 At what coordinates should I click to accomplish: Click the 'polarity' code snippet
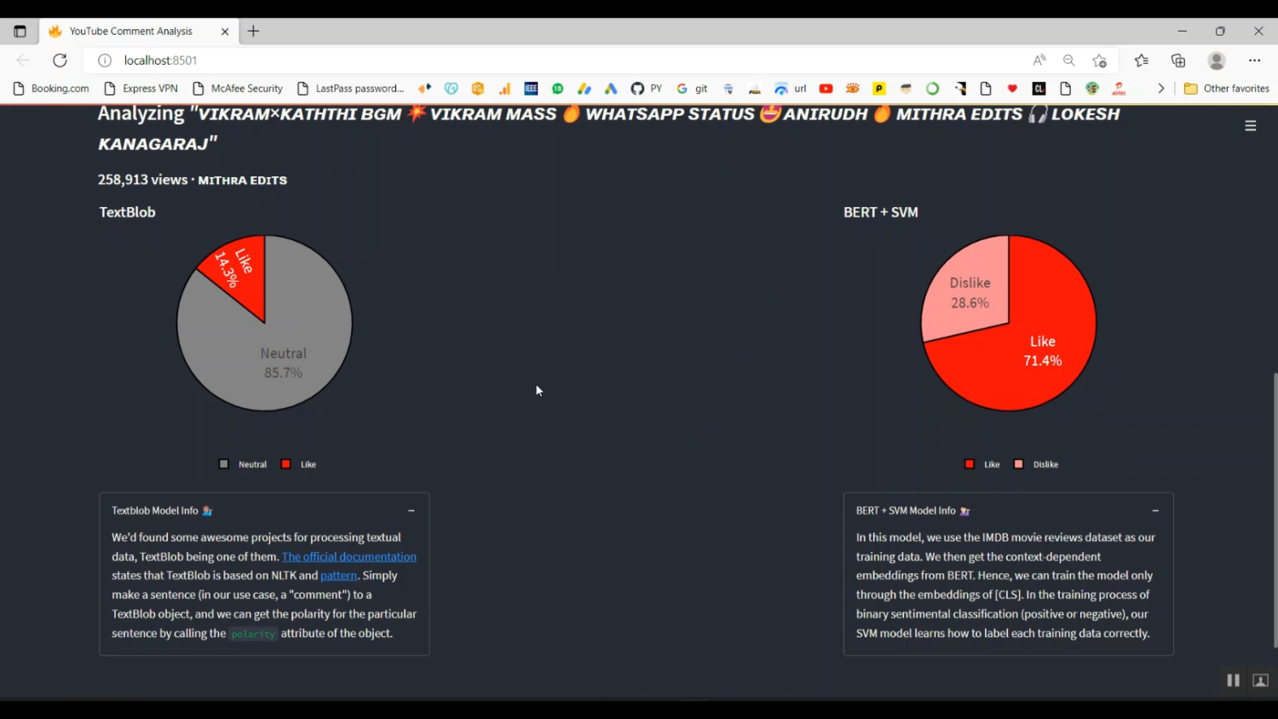point(253,634)
